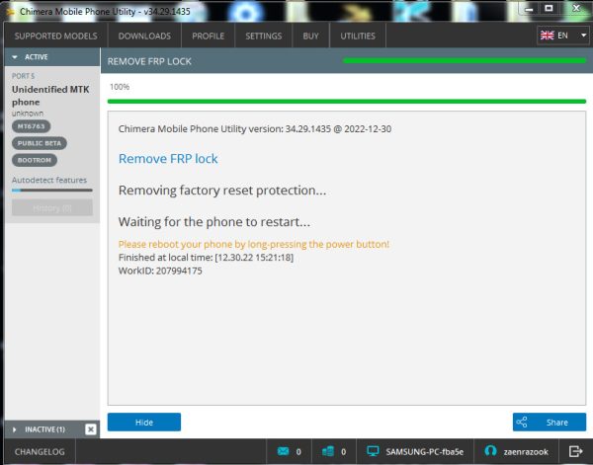The height and width of the screenshot is (465, 593).
Task: Click the SAMSUNG-PC-fba5e computer name
Action: 424,452
